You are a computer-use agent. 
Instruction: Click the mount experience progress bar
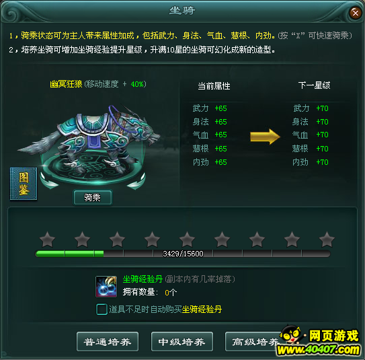(x=183, y=254)
